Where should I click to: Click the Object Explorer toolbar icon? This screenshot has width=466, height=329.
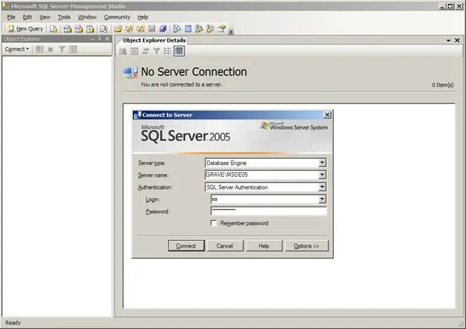[x=199, y=29]
